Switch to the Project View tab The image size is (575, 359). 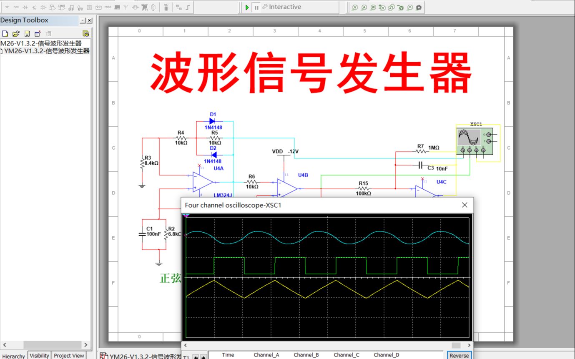(68, 355)
